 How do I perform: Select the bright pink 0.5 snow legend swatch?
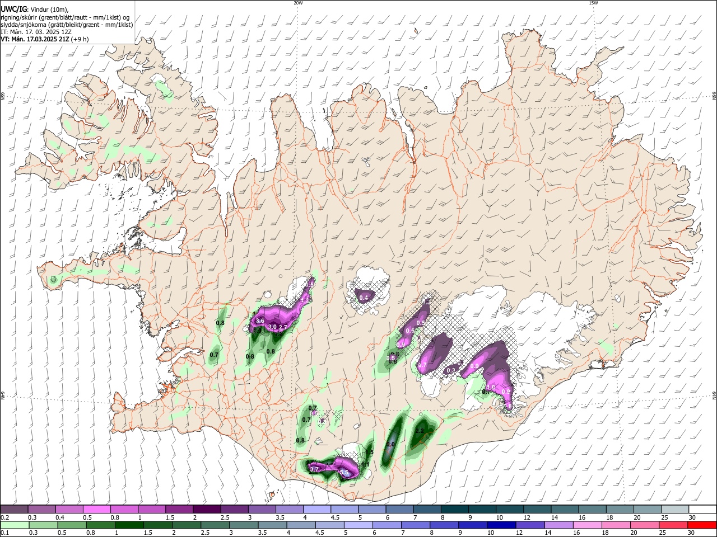(x=97, y=509)
